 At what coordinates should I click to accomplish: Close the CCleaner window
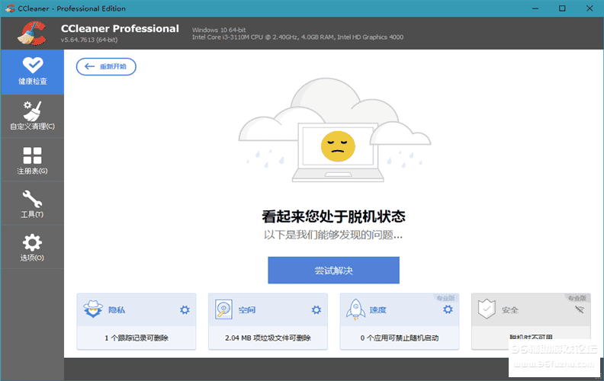pyautogui.click(x=590, y=8)
